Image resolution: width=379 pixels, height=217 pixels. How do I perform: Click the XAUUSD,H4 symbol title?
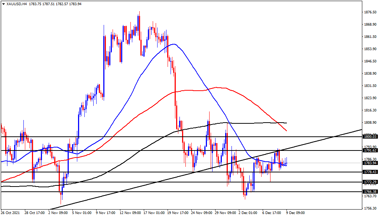click(x=17, y=4)
